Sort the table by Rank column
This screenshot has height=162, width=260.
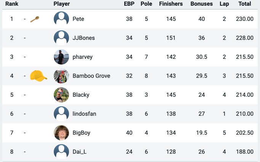click(12, 4)
